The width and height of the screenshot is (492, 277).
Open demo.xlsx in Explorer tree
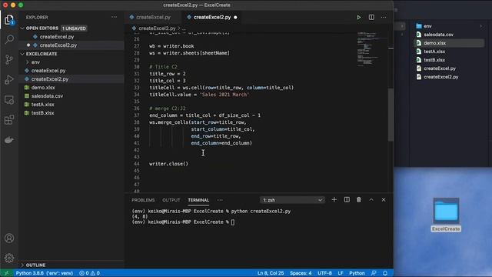coord(43,88)
